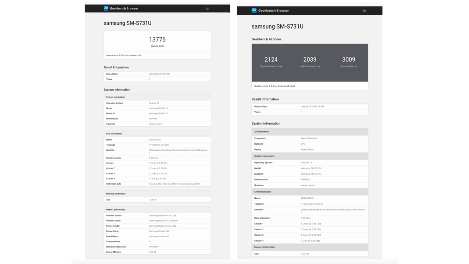The width and height of the screenshot is (469, 264).
Task: Click the 4 Cores @ 1.96 GHz value on the OpenCL page
Action: pyautogui.click(x=158, y=163)
